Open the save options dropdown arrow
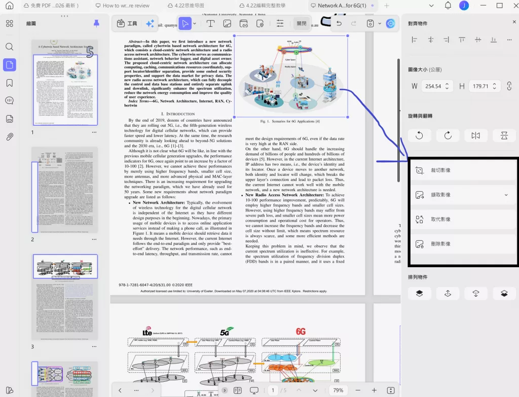 (379, 23)
